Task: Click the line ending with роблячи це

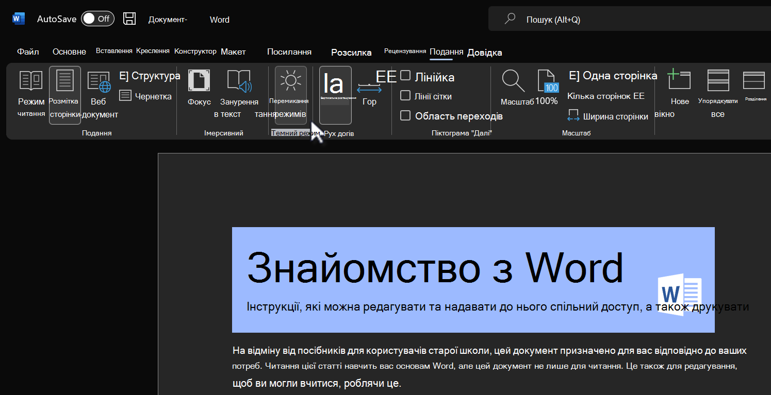Action: (x=317, y=384)
